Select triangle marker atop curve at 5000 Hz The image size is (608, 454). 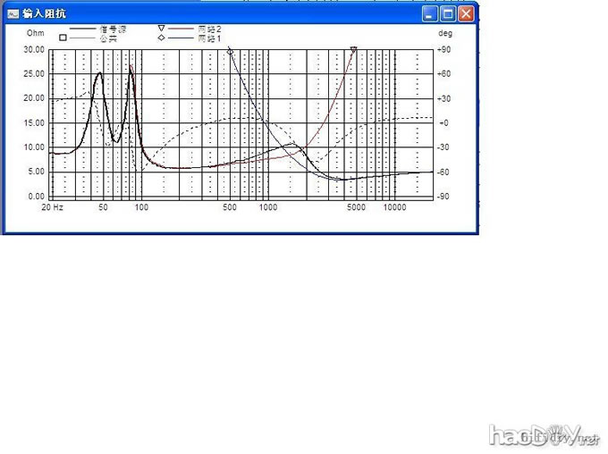tap(354, 51)
